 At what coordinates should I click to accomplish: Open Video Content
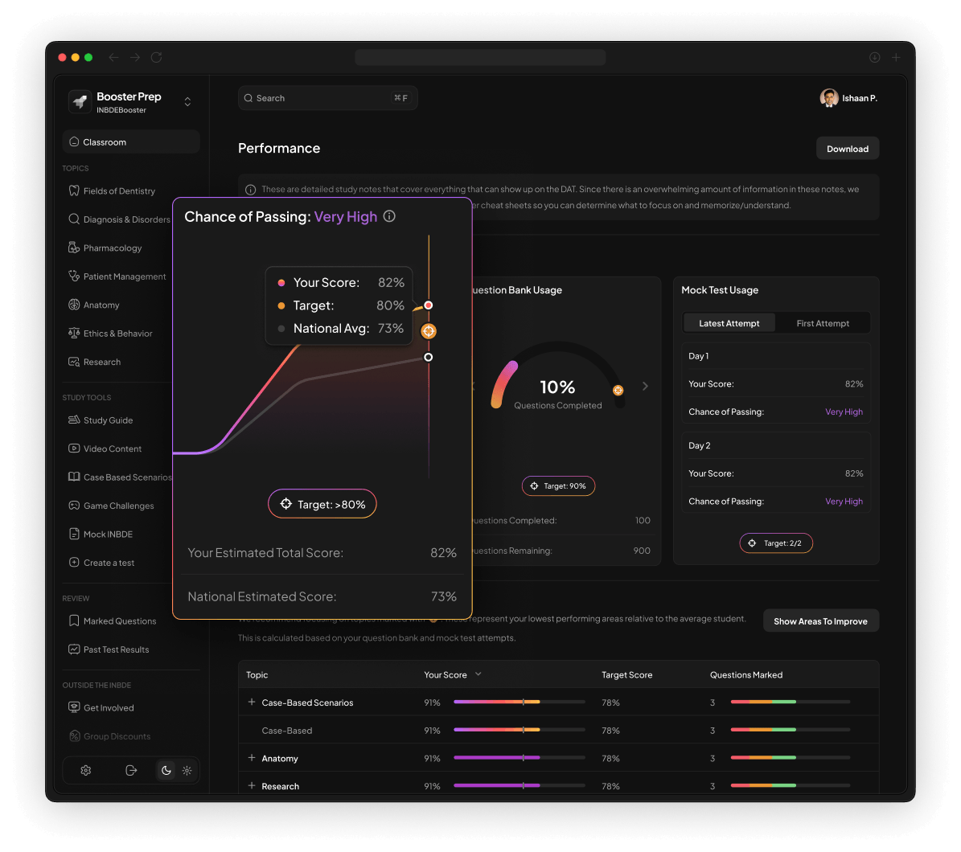105,449
